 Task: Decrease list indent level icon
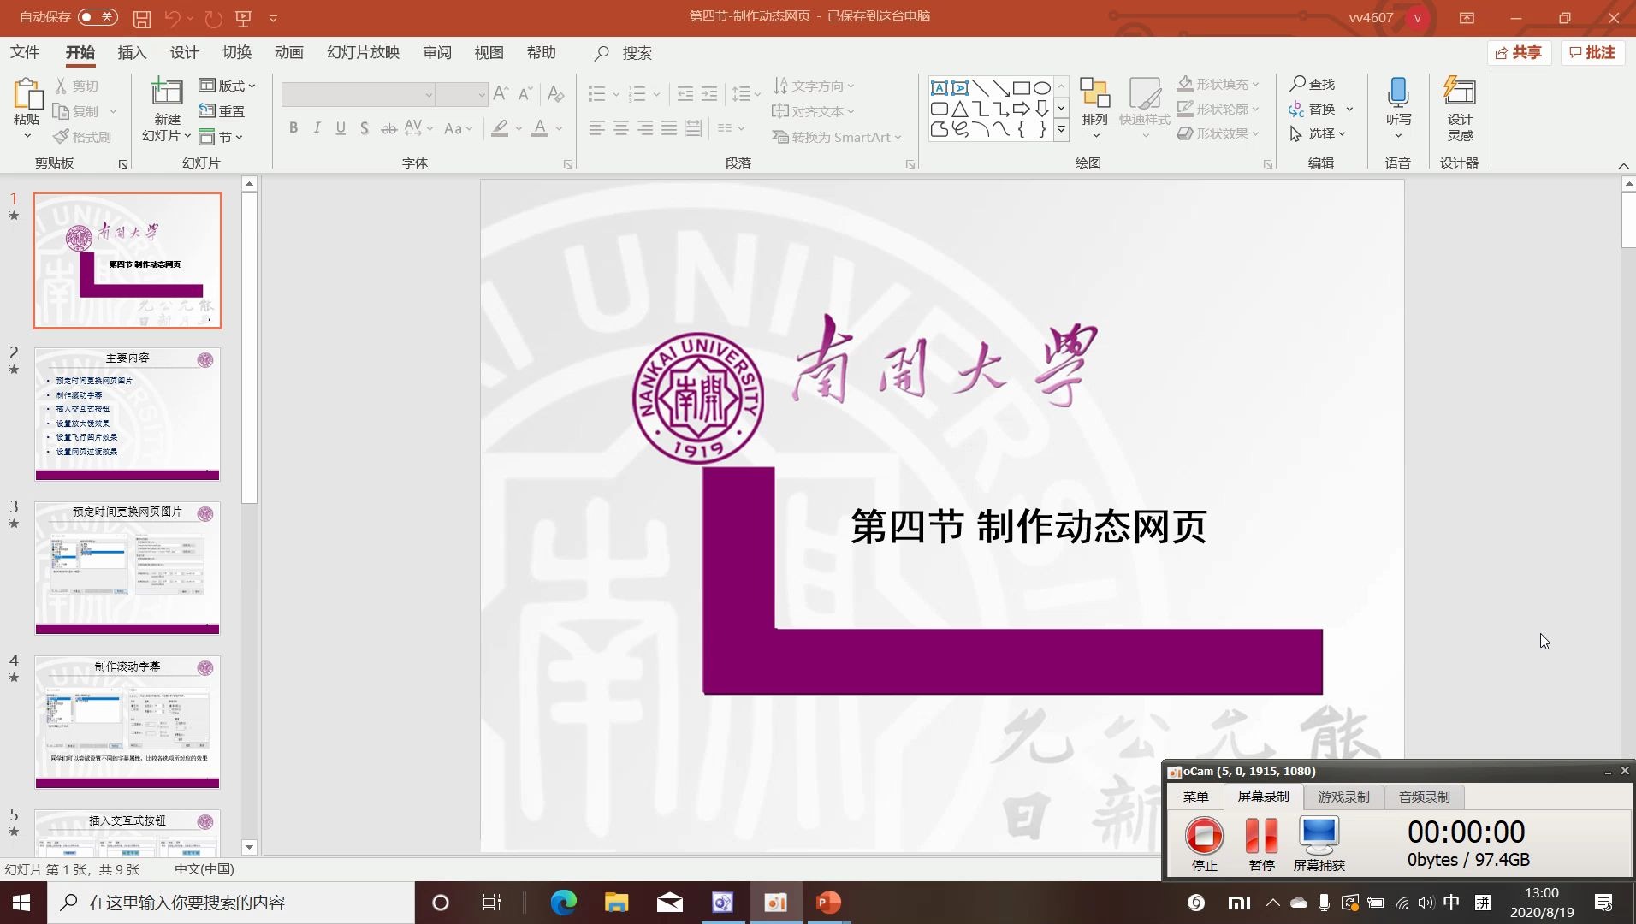pyautogui.click(x=685, y=93)
